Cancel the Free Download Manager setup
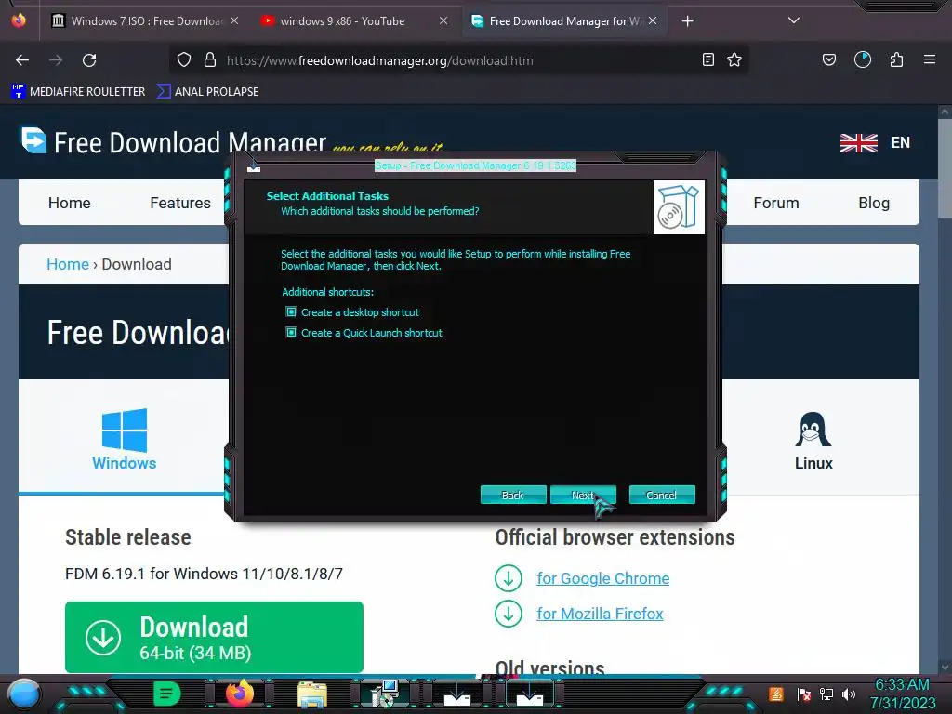This screenshot has width=952, height=714. (662, 495)
